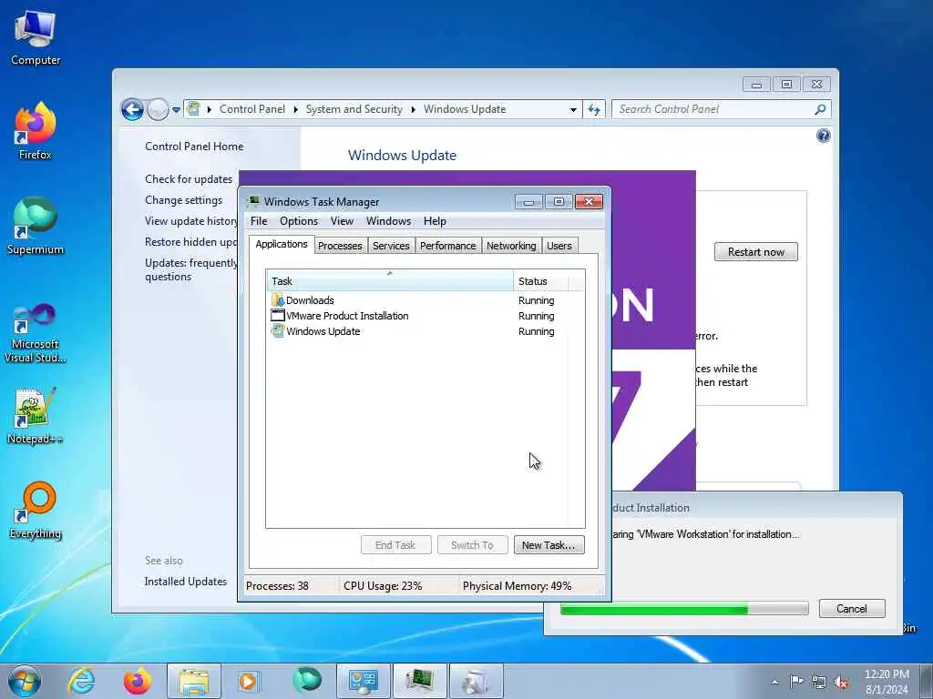Switch to Task Manager taskbar button
The image size is (933, 699).
[x=420, y=681]
